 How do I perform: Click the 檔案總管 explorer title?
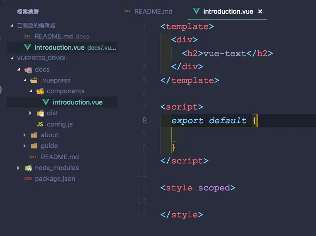(28, 12)
